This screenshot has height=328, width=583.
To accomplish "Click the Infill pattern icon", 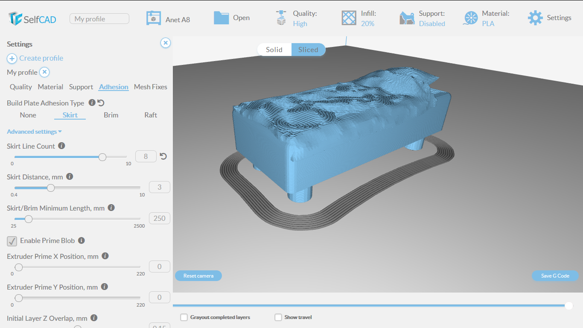I will [x=349, y=18].
